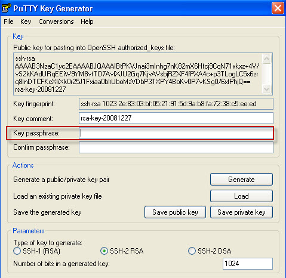This screenshot has height=278, width=286.
Task: Close the PuTTY Key Generator window
Action: (278, 8)
